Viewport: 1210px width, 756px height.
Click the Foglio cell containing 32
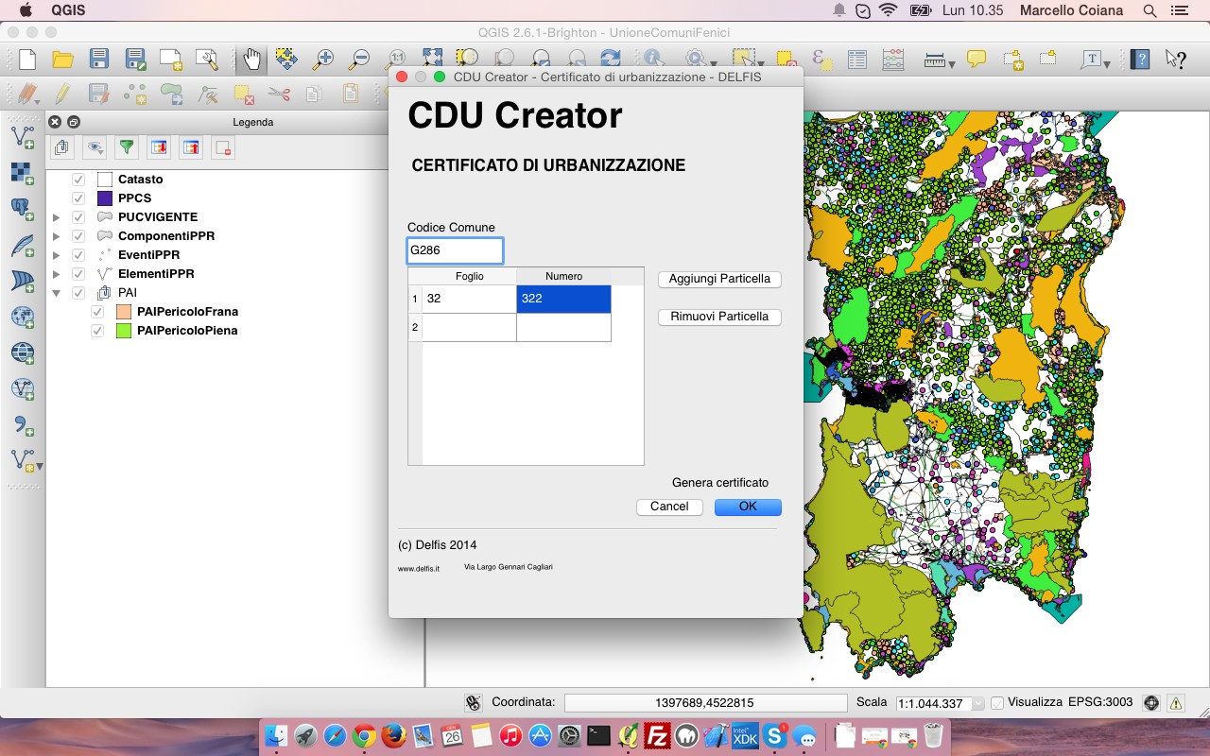[469, 299]
